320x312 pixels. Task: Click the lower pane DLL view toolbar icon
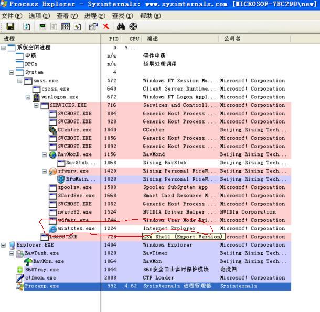(77, 27)
